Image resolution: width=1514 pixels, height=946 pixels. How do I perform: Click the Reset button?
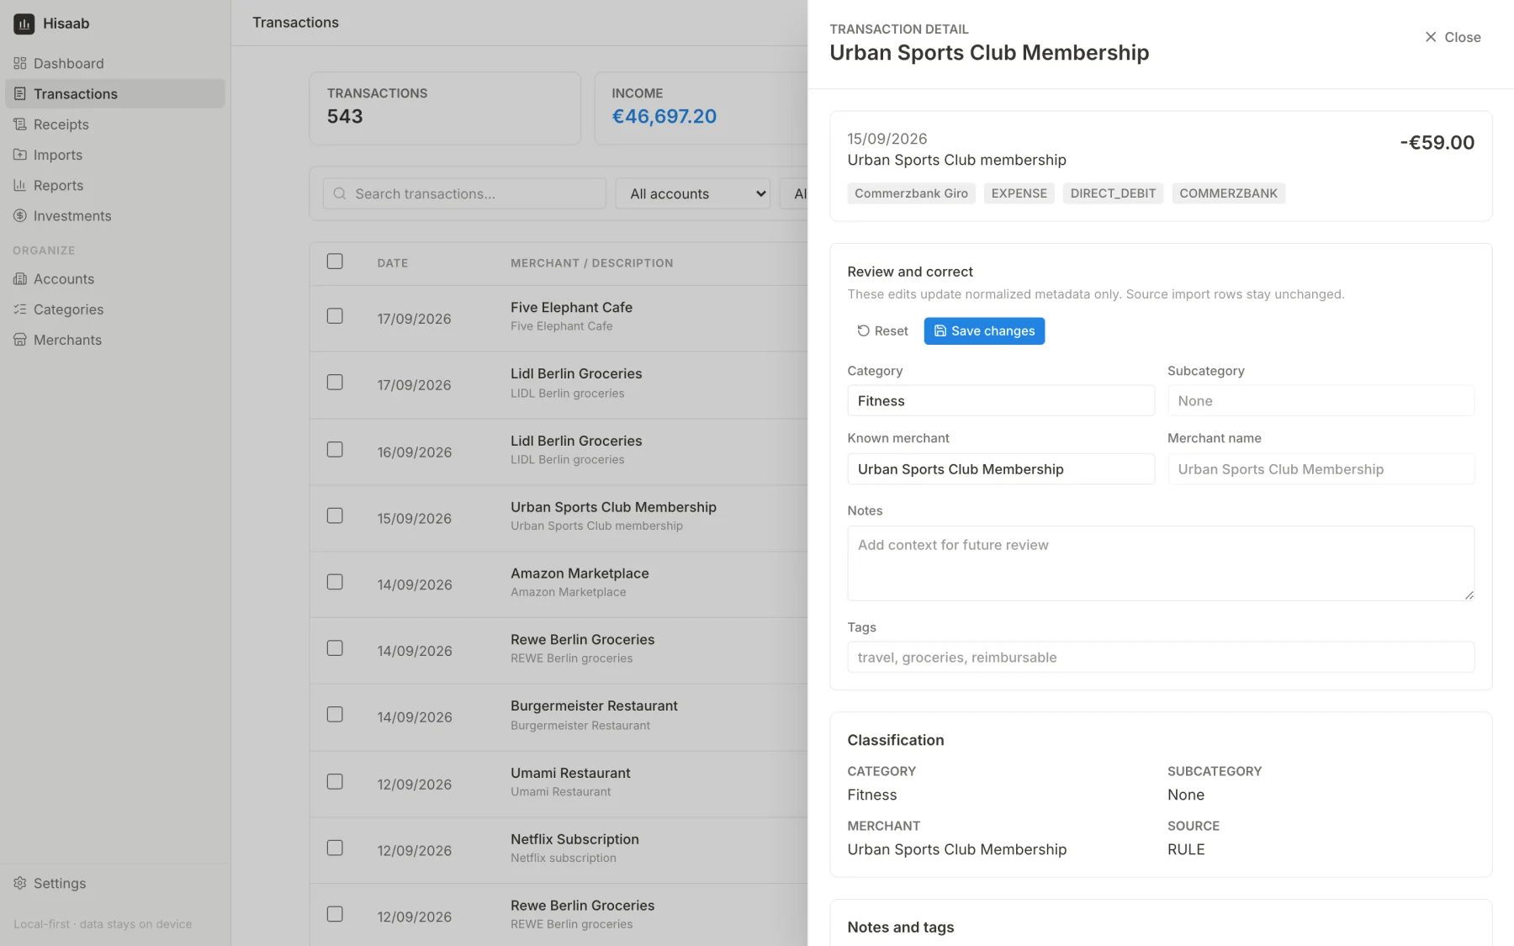click(x=882, y=330)
